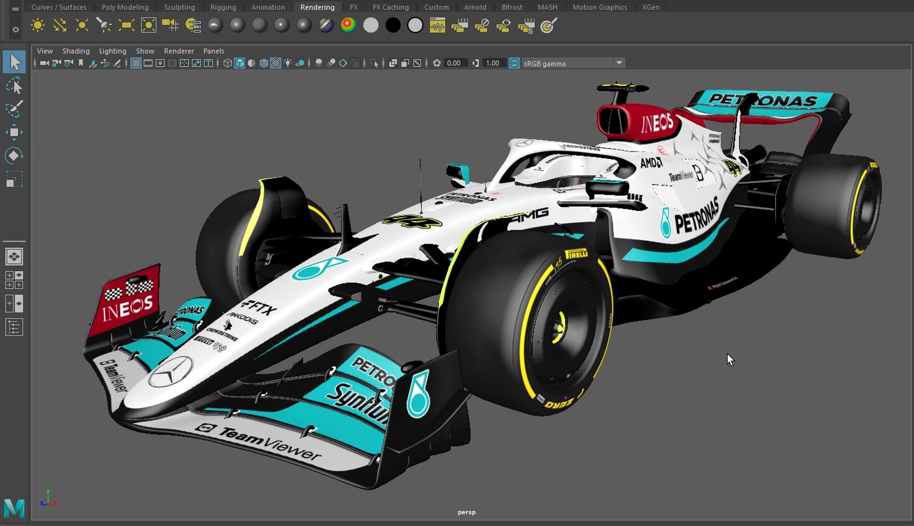Open the Light Editor shelf icon
The width and height of the screenshot is (914, 526).
[x=193, y=25]
